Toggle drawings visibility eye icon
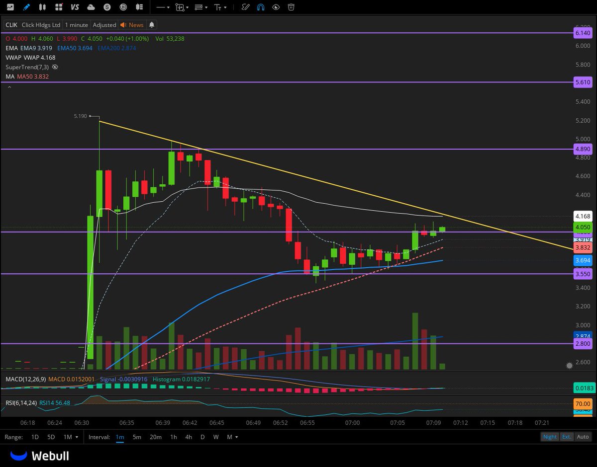This screenshot has height=467, width=597. [x=276, y=7]
